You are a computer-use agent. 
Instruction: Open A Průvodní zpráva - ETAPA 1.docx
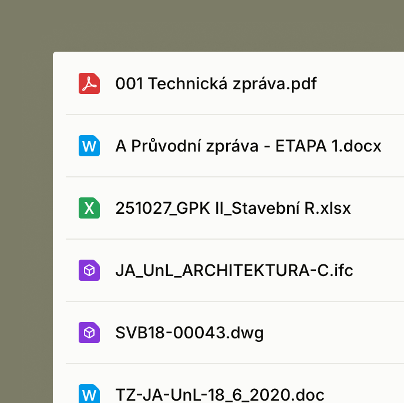(x=248, y=146)
